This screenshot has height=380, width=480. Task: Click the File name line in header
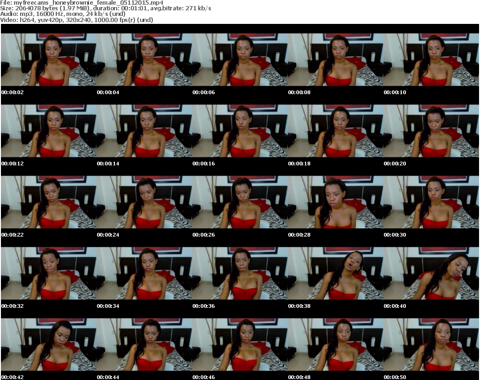82,2
